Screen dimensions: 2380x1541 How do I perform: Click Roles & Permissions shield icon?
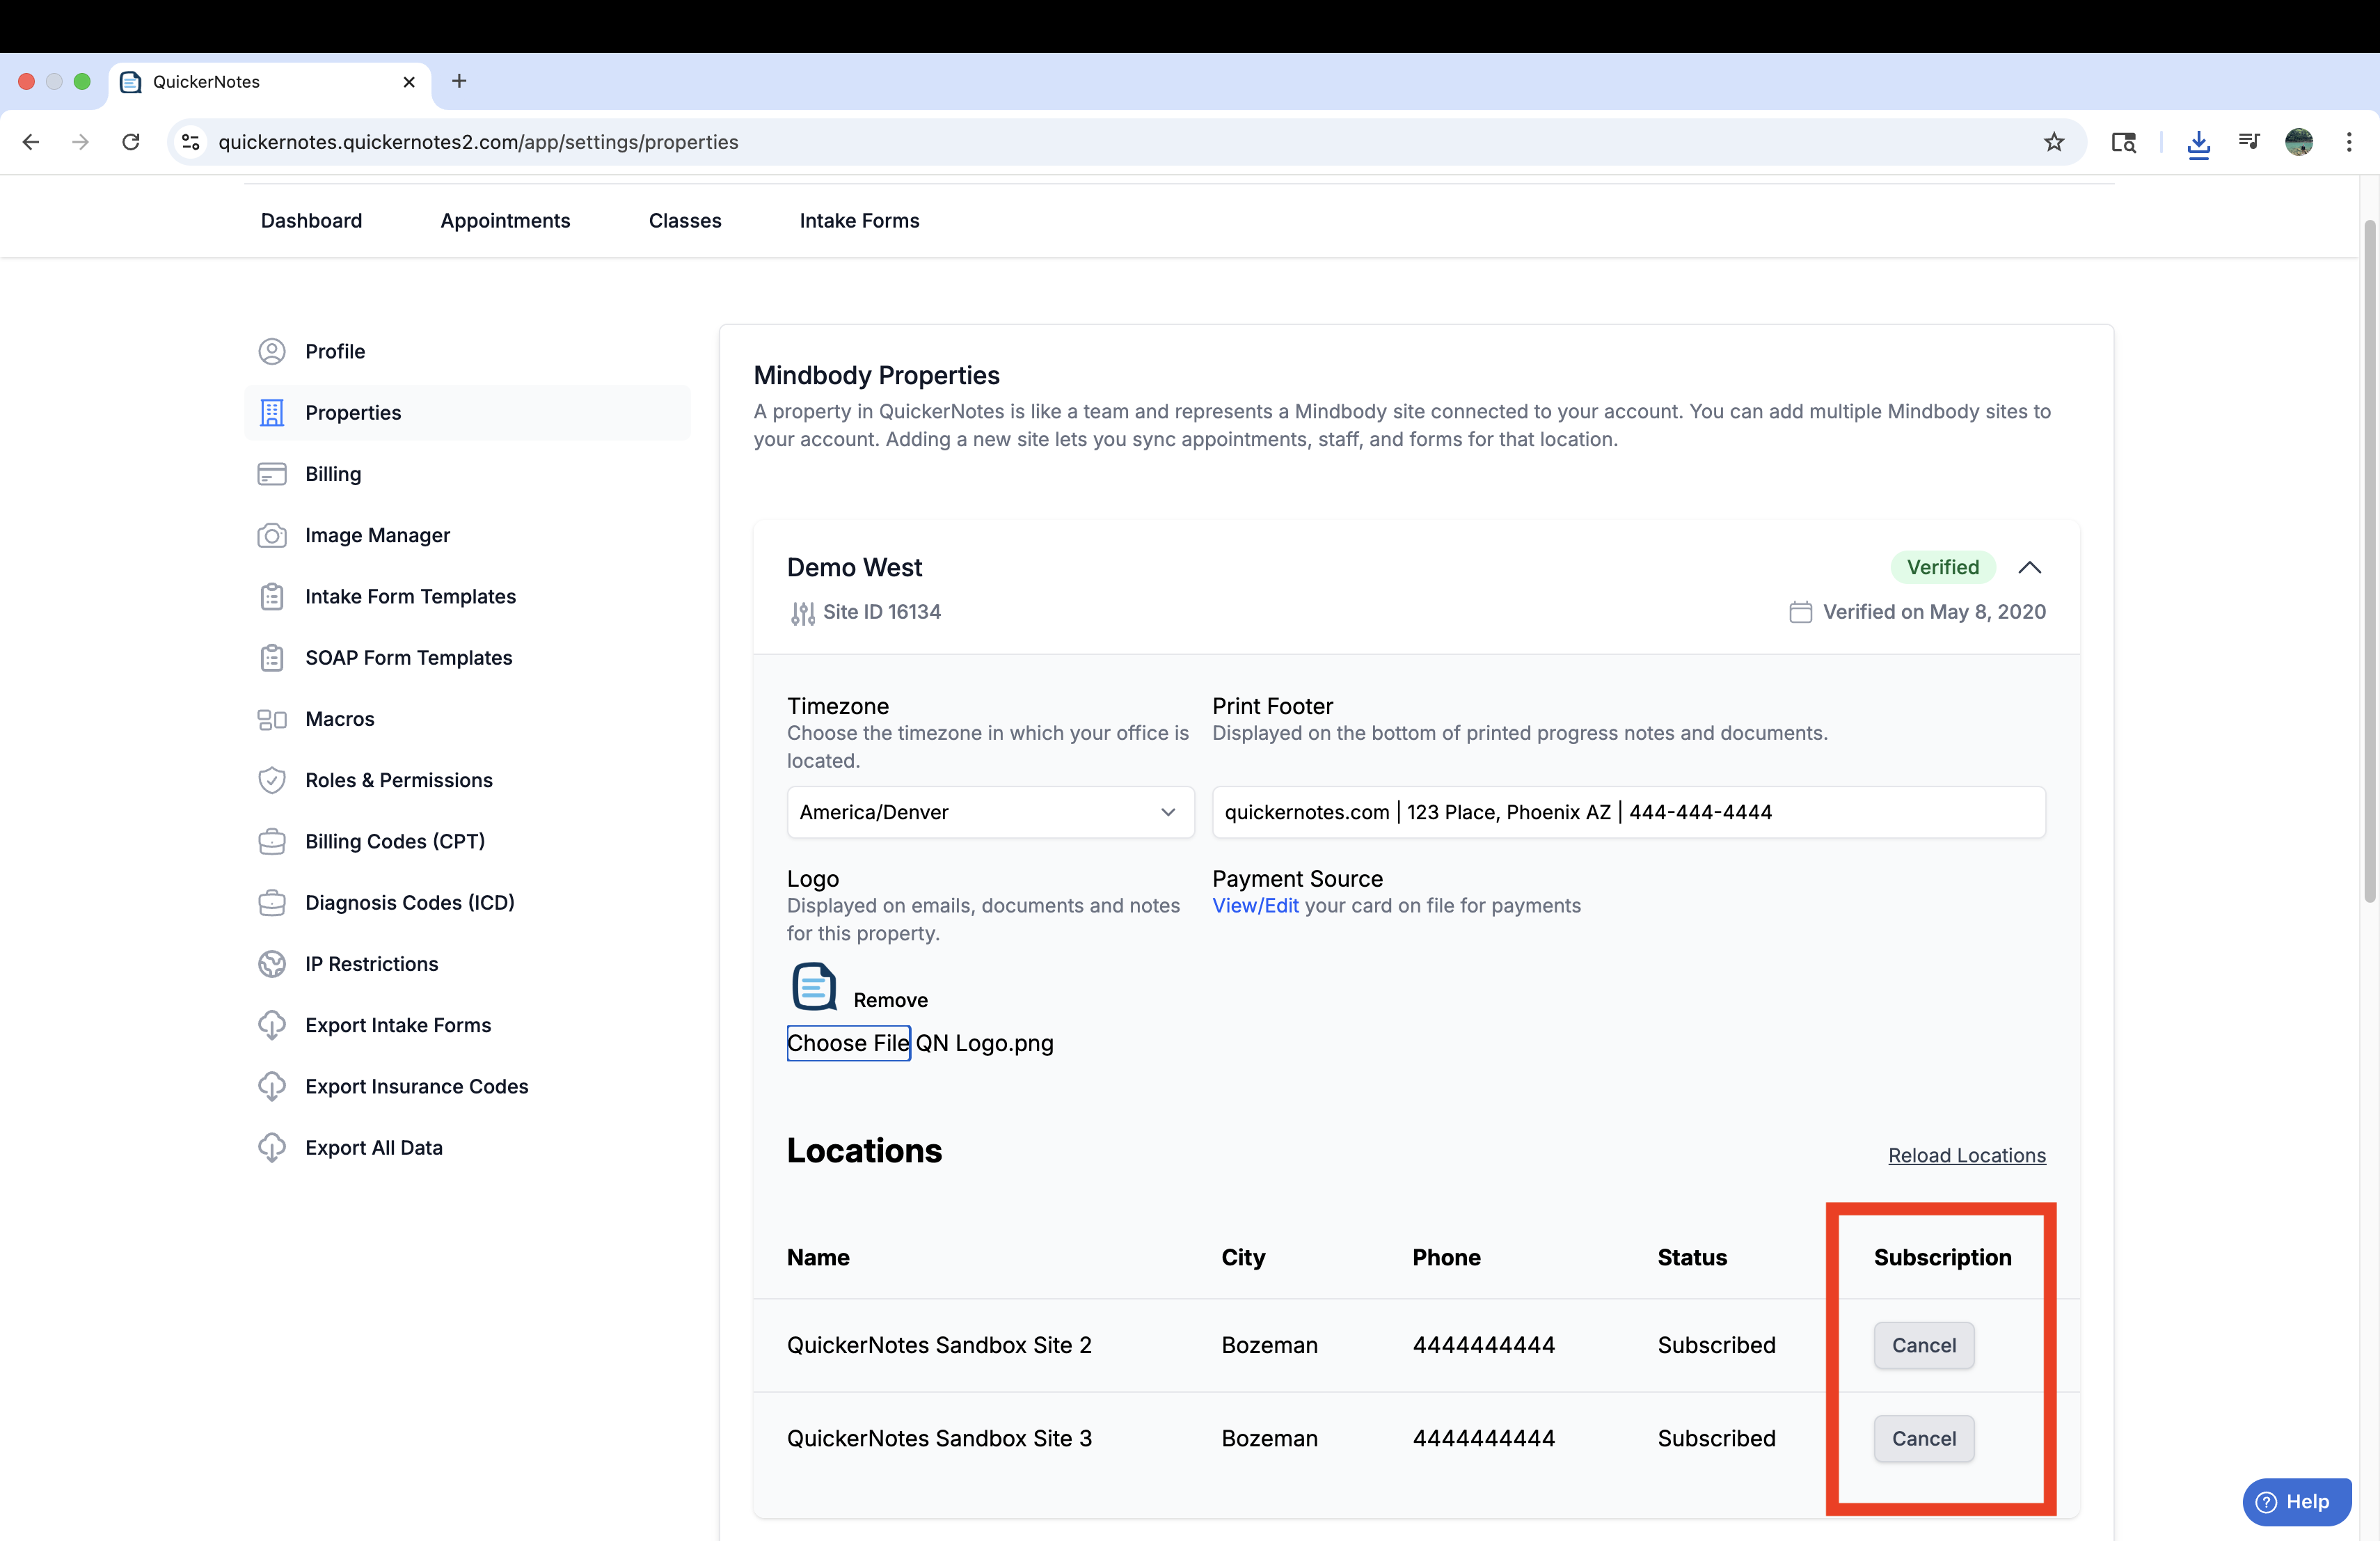click(272, 780)
